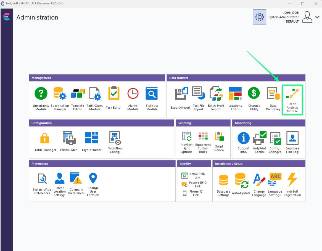Screen dimensions: 322x251
Task: Open the Uncertainty Module
Action: (41, 94)
